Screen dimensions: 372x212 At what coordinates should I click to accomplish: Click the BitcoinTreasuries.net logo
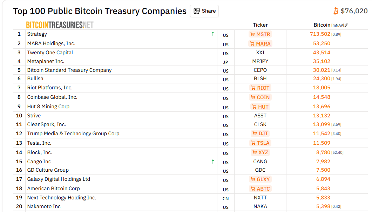(x=60, y=25)
